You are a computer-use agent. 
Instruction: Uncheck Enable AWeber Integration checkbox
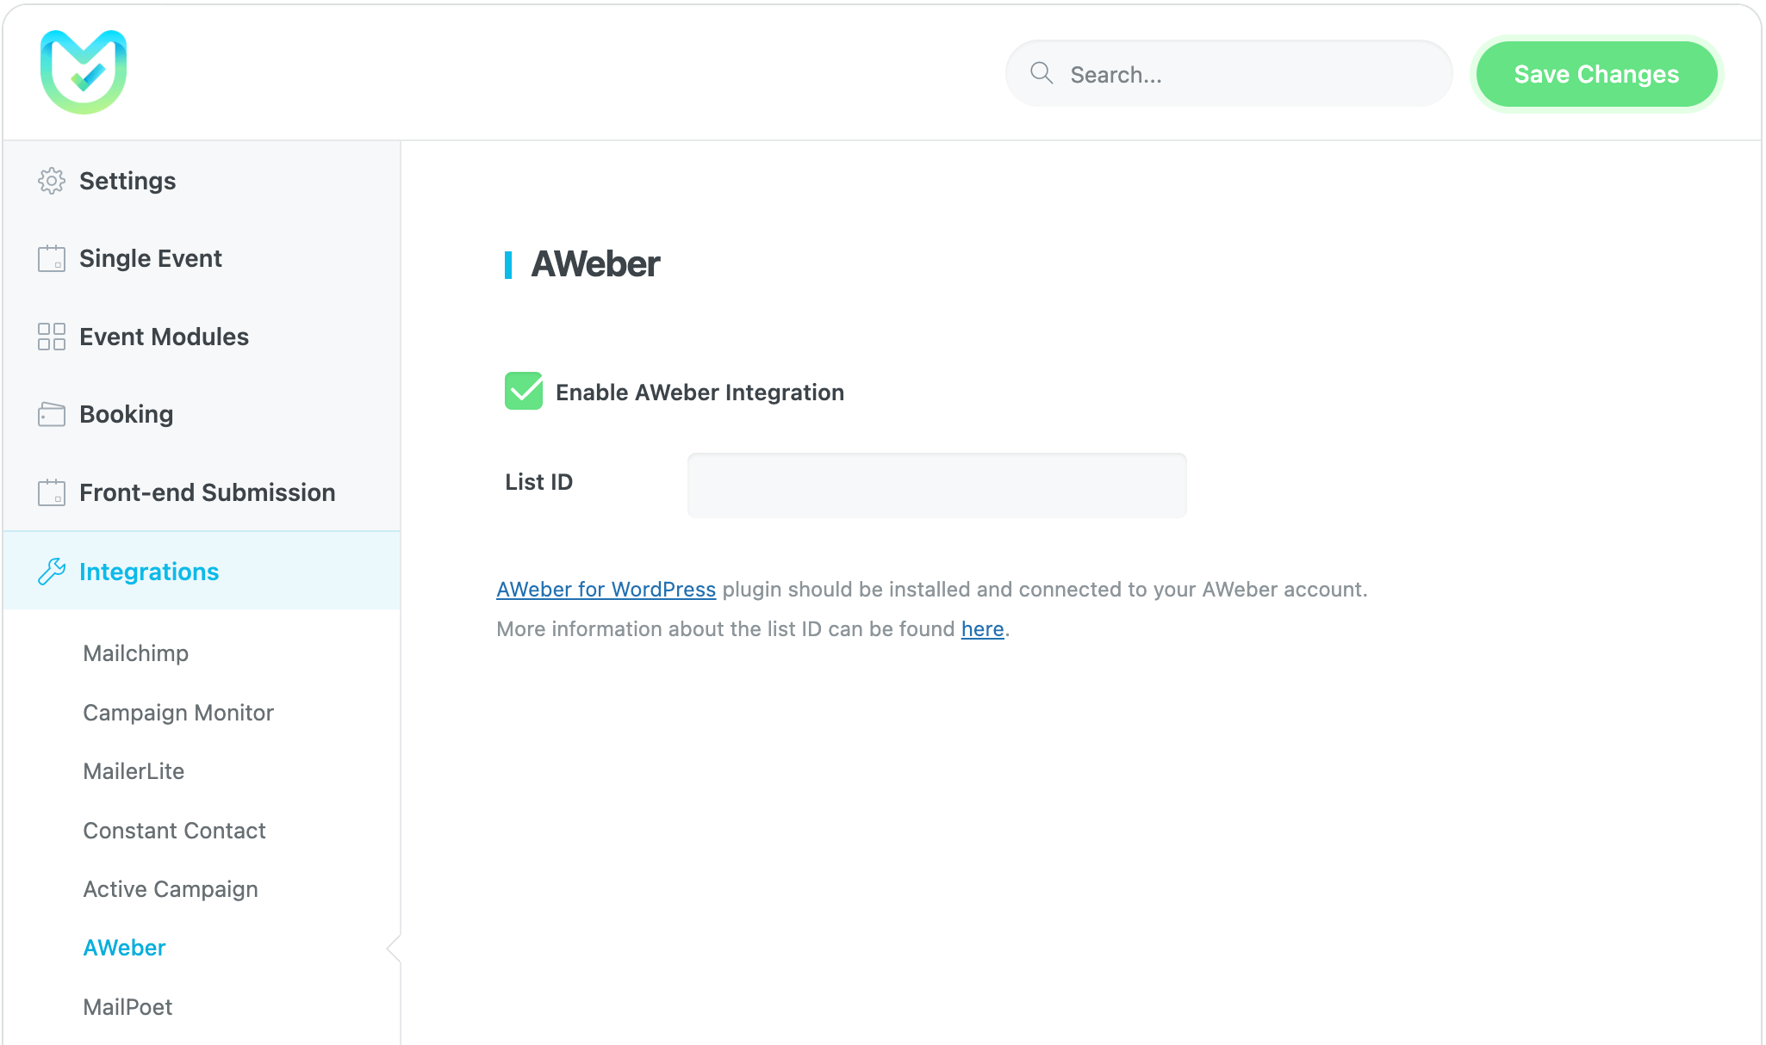tap(524, 392)
